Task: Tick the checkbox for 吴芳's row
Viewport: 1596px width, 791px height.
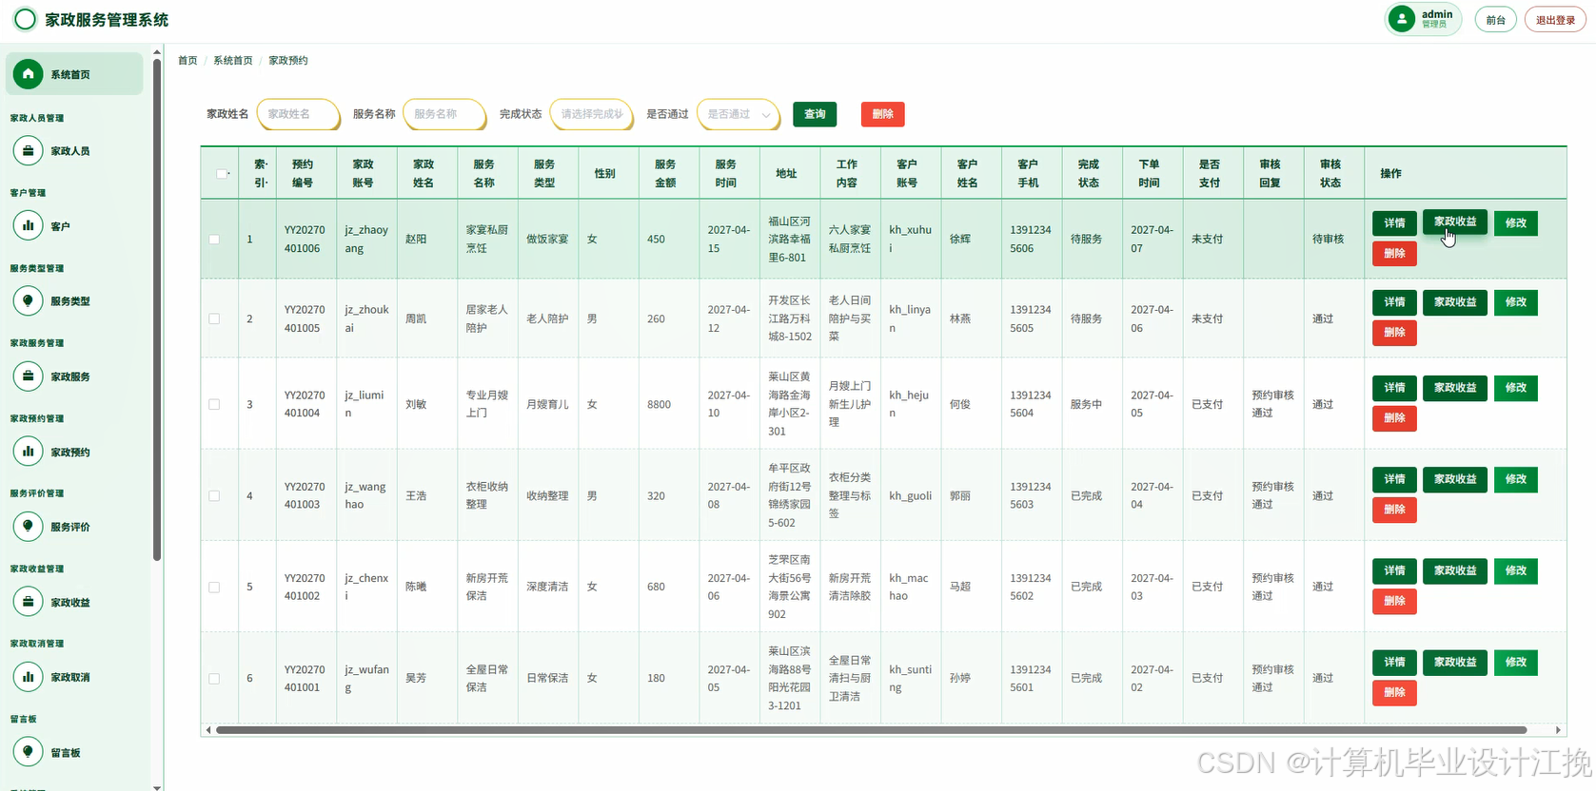Action: point(214,679)
